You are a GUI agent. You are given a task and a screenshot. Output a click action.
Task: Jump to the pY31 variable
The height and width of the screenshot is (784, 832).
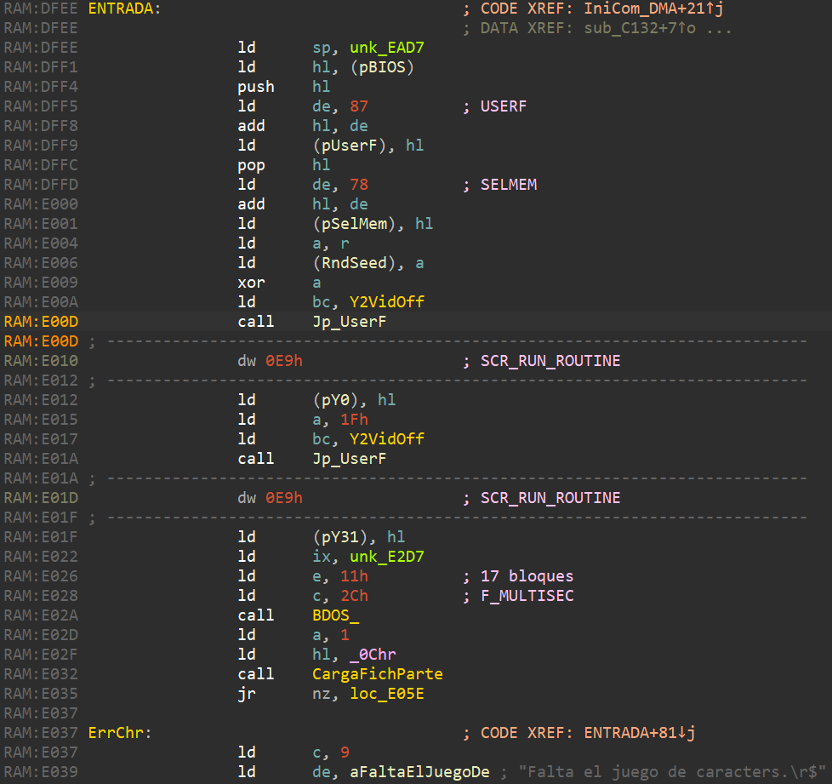tap(345, 537)
